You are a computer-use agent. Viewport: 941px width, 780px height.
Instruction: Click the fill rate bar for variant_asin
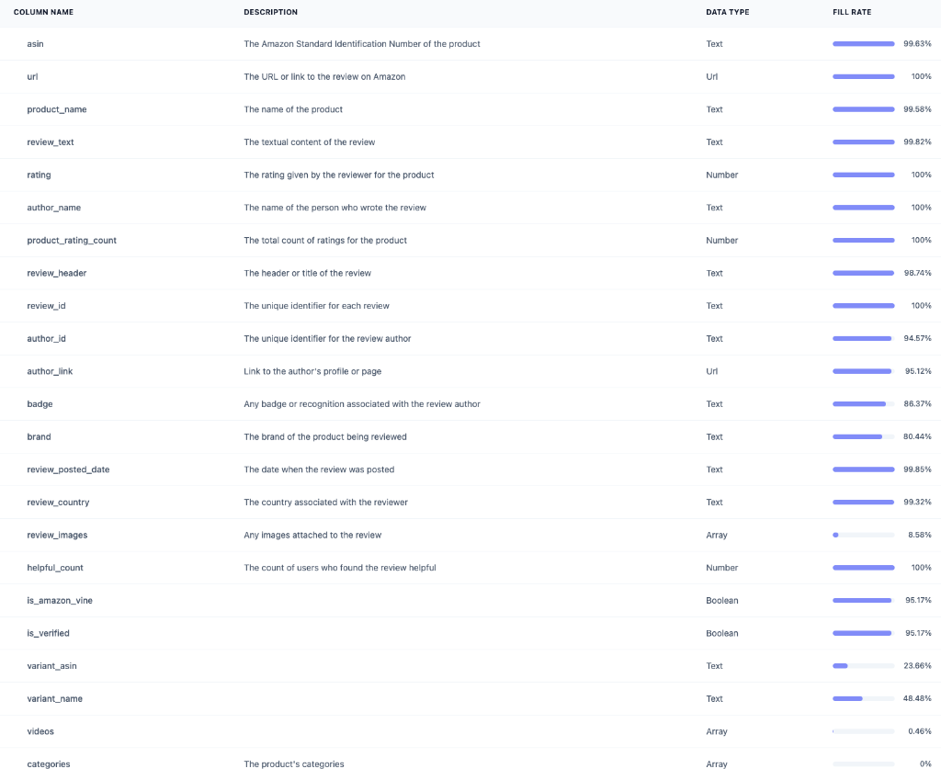pyautogui.click(x=863, y=665)
